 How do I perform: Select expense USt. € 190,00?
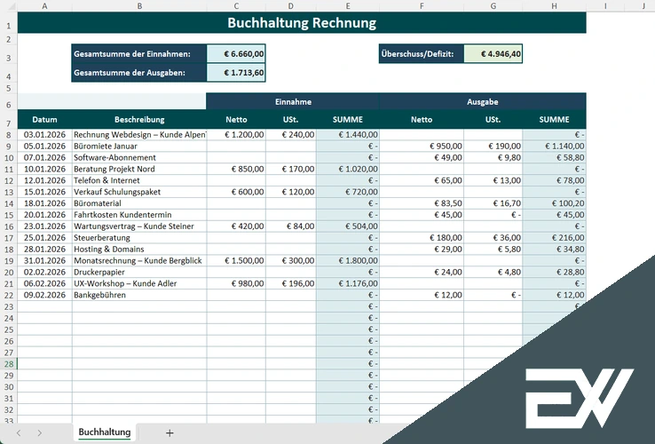493,147
